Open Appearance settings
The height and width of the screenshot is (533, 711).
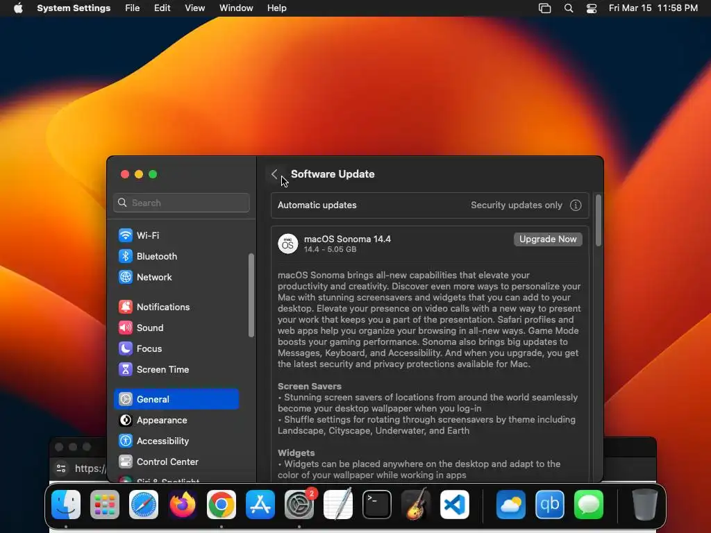pyautogui.click(x=176, y=420)
